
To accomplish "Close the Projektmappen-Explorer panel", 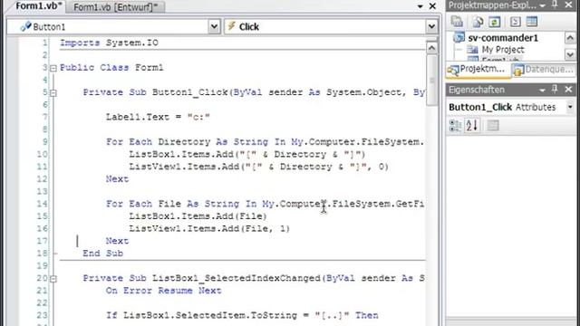I will (x=568, y=5).
